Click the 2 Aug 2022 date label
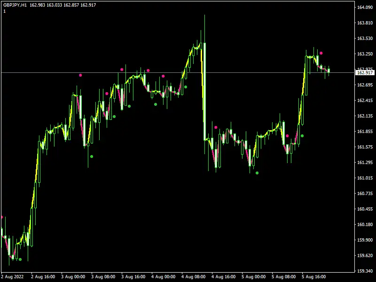Viewport: 376px width, 282px height. (x=13, y=277)
